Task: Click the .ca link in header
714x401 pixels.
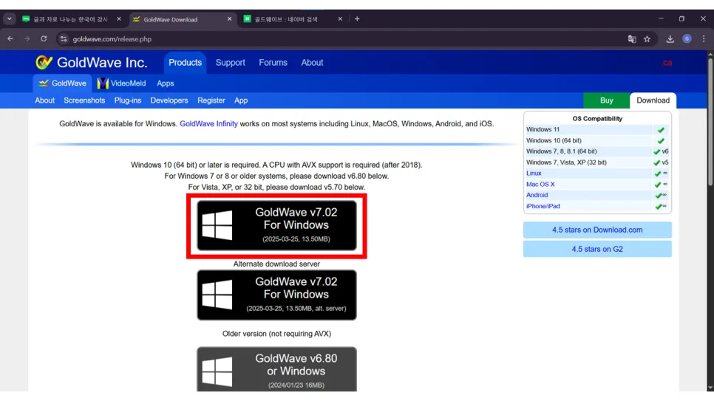Action: click(x=667, y=63)
